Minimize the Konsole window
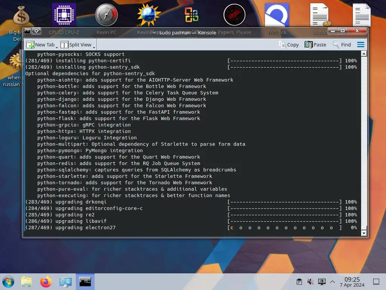This screenshot has width=386, height=290. 333,31
